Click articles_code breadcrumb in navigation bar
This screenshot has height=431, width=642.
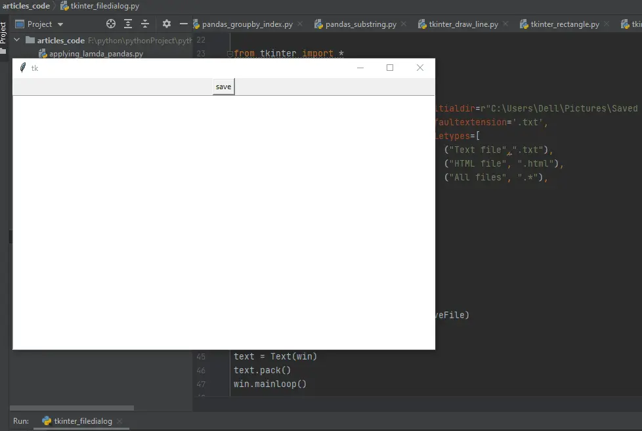26,6
